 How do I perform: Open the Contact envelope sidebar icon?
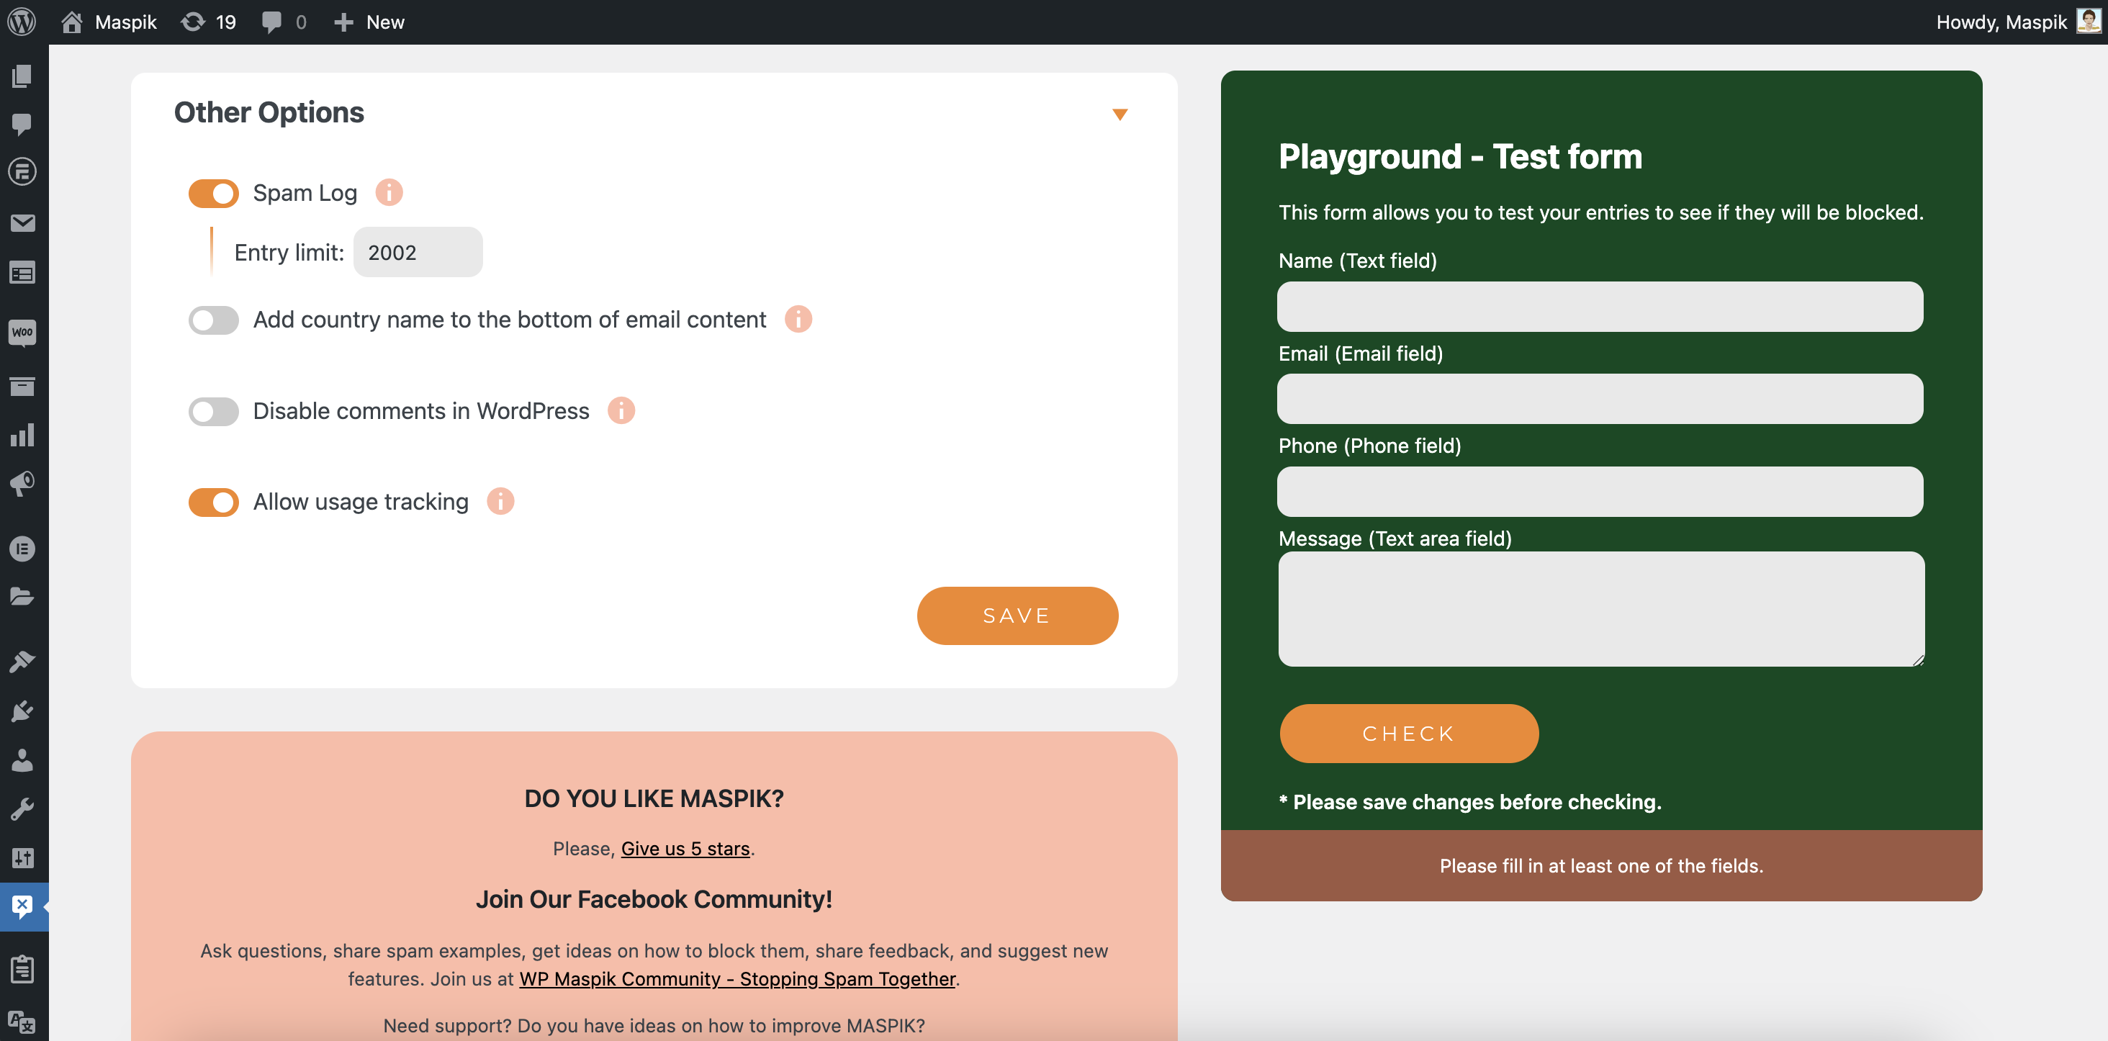[x=22, y=222]
